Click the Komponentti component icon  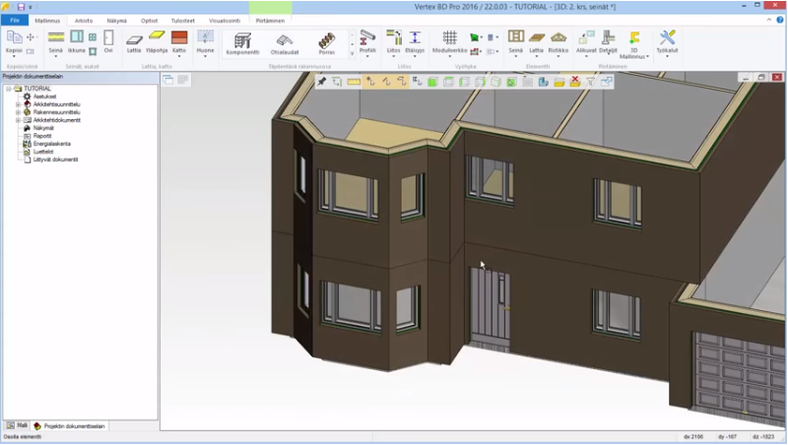point(242,41)
